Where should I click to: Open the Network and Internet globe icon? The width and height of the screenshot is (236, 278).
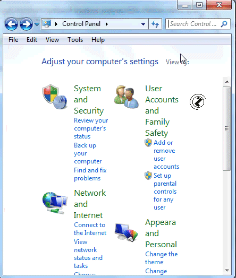point(55,203)
